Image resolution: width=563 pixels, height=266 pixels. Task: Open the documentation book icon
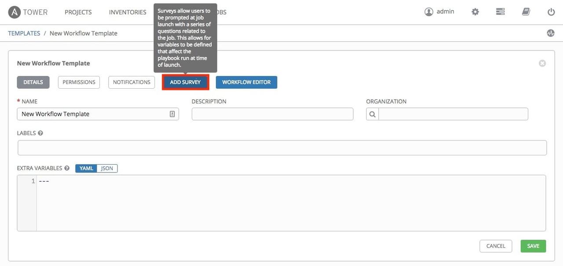525,11
